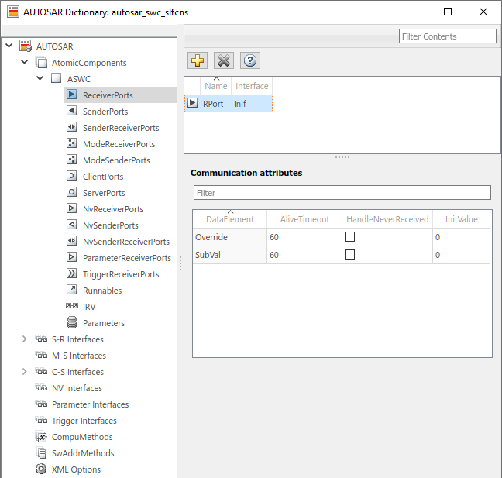Click the Parameters database icon
Screen dimensions: 502x478
click(72, 323)
